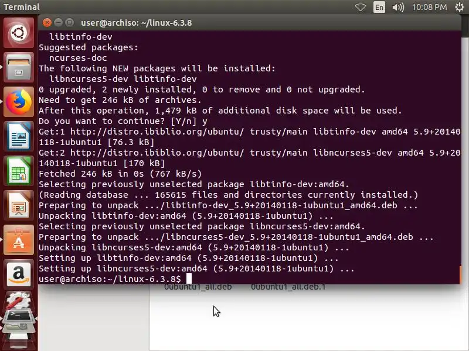This screenshot has width=469, height=351.
Task: Open Ubuntu Software Center icon
Action: (x=19, y=240)
